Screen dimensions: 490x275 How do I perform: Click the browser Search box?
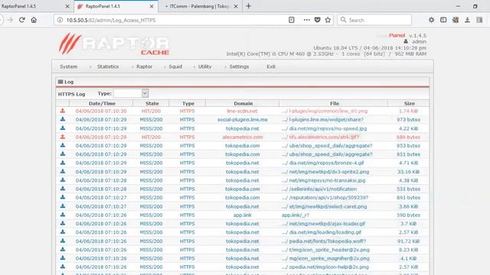[374, 20]
